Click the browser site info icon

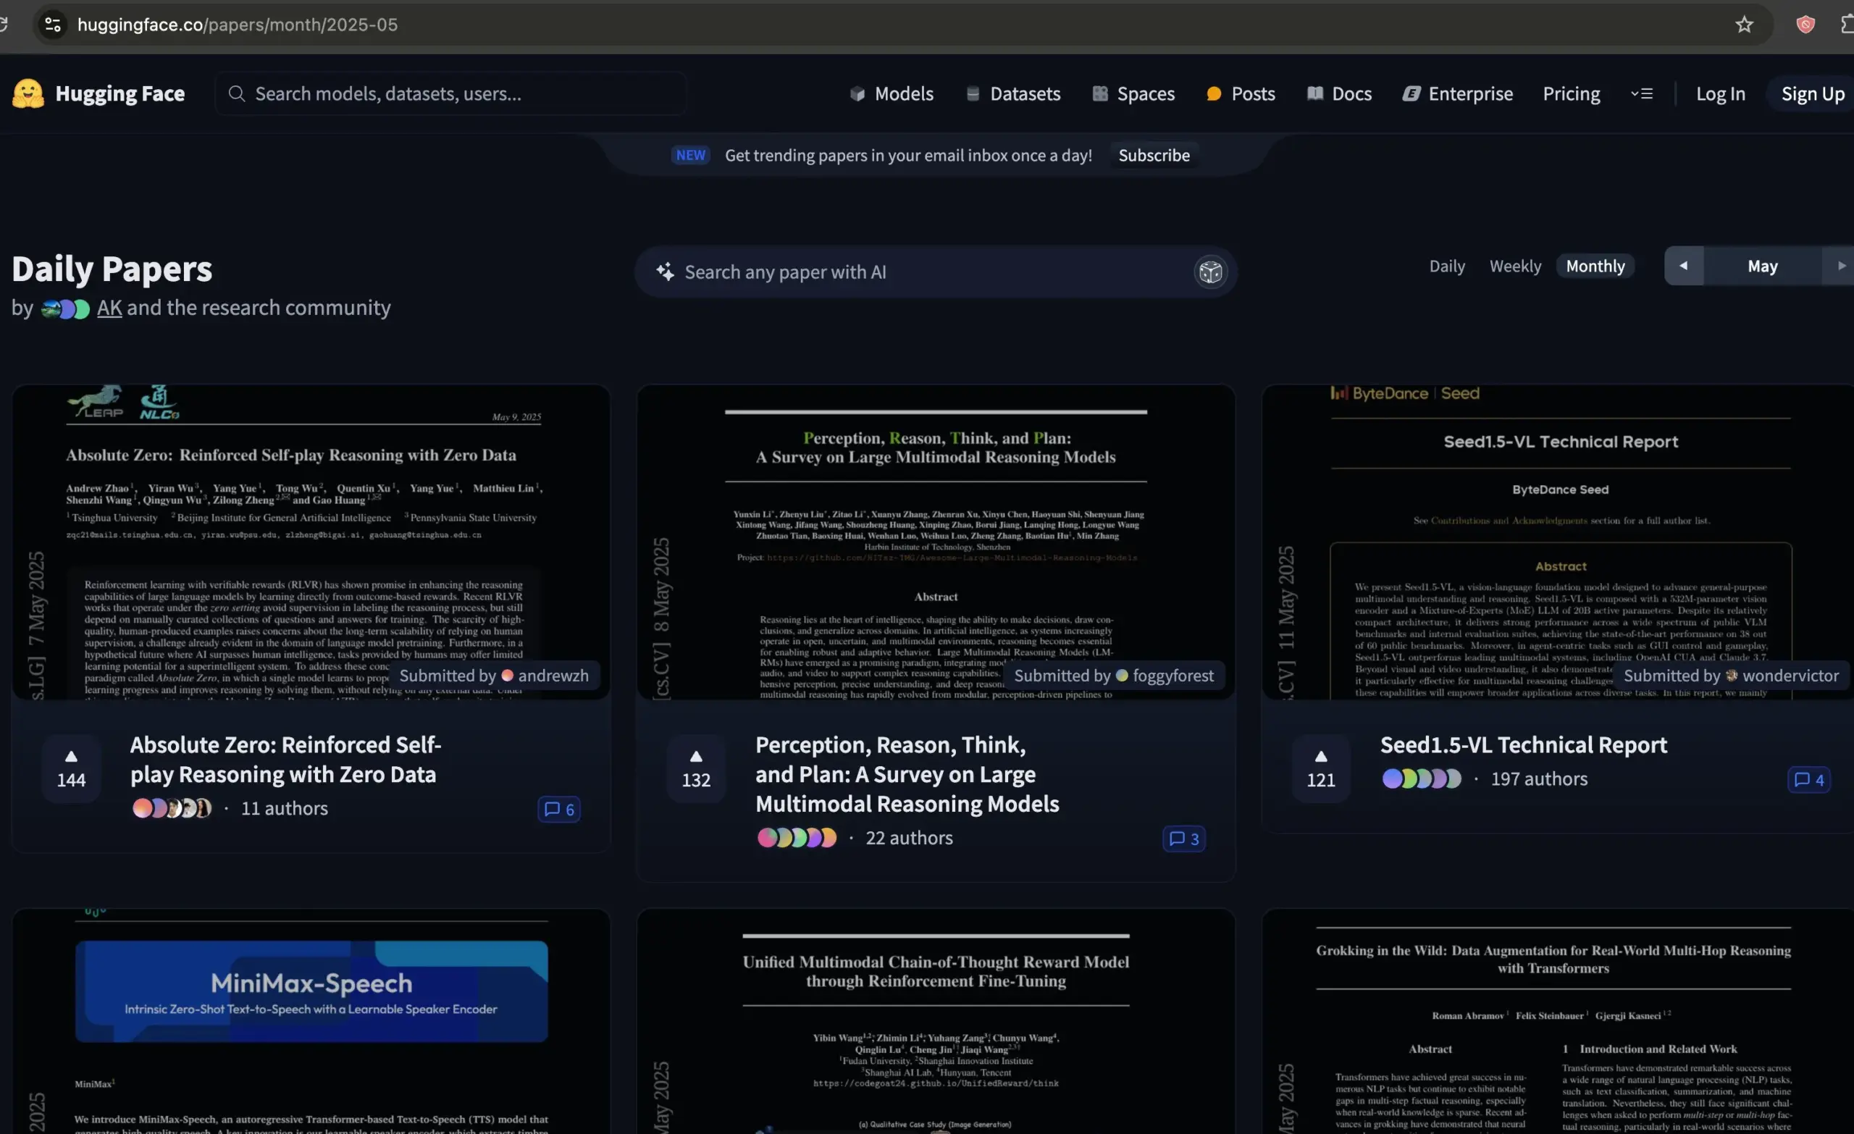click(53, 25)
